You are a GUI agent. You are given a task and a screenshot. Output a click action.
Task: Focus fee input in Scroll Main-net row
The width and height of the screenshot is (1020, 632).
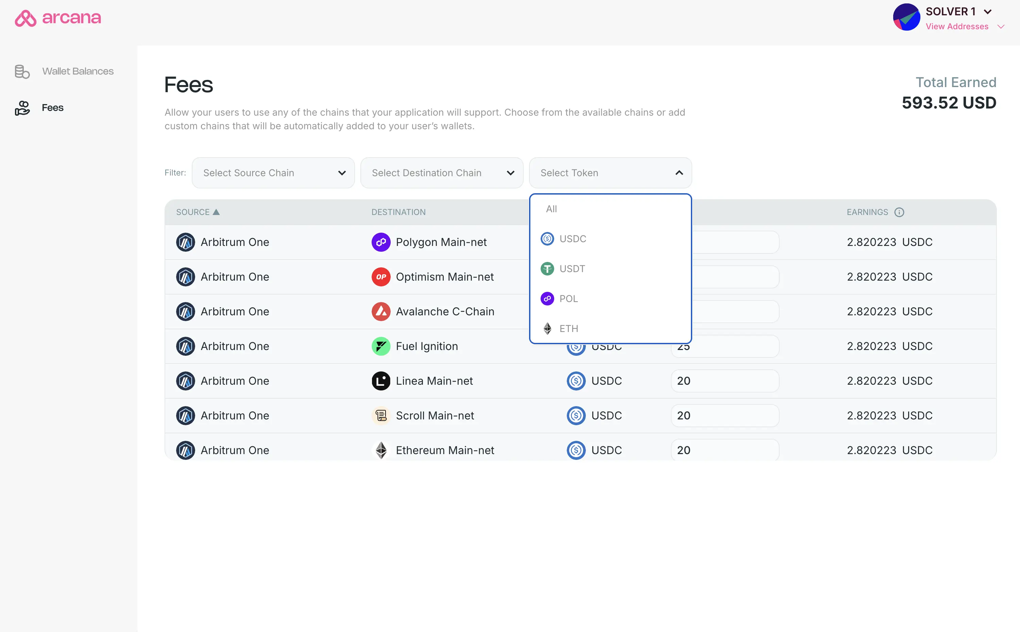click(x=725, y=416)
